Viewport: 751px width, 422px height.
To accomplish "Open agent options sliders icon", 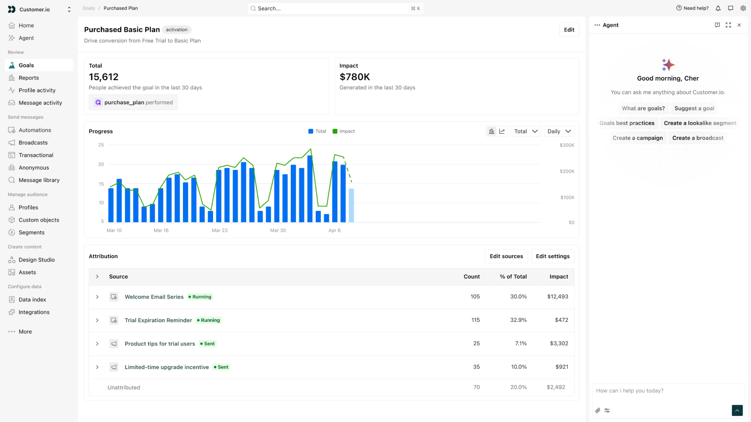I will coord(607,411).
